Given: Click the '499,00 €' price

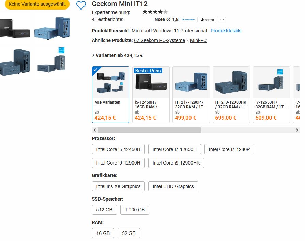Looking at the screenshot, I should (x=185, y=118).
